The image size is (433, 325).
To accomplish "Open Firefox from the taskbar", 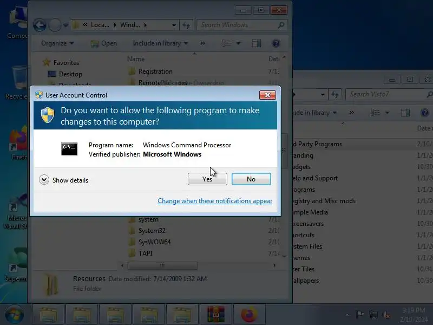I will point(249,315).
